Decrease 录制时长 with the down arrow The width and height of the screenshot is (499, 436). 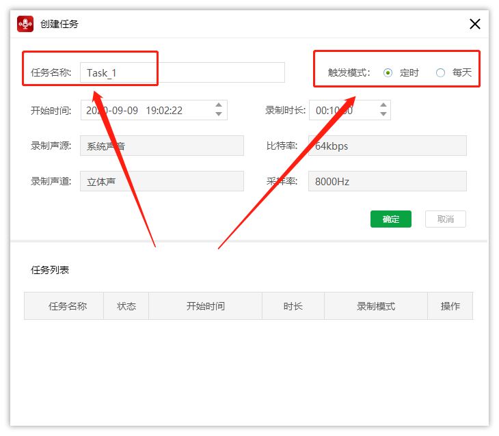pos(383,114)
